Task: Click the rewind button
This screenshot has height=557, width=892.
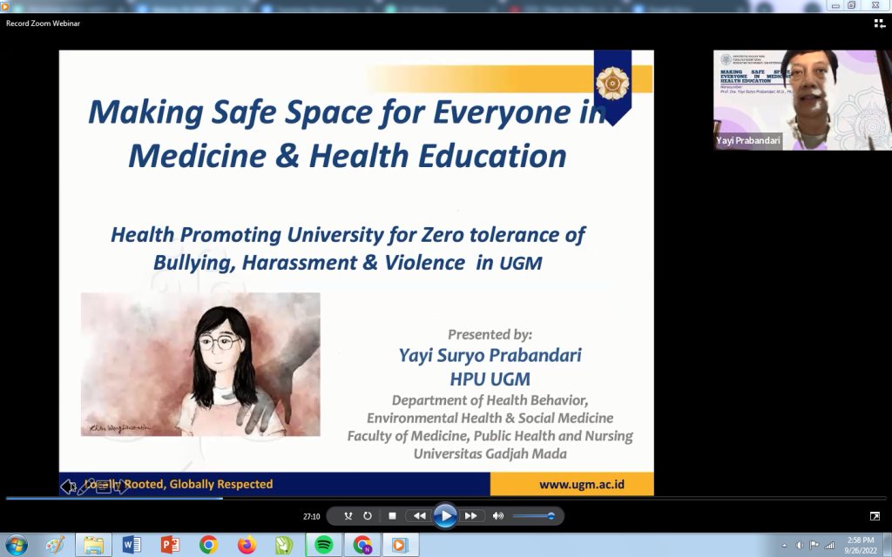Action: pyautogui.click(x=419, y=516)
